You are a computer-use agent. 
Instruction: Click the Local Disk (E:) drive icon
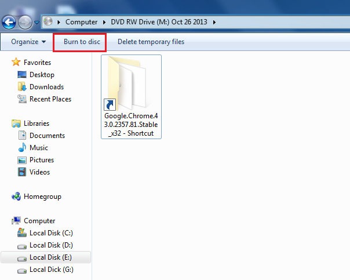(22, 259)
